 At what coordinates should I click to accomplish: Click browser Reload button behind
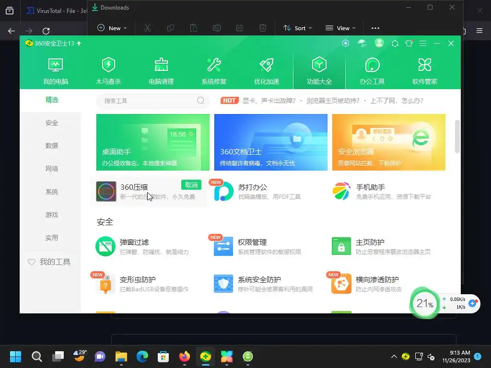coord(46,31)
